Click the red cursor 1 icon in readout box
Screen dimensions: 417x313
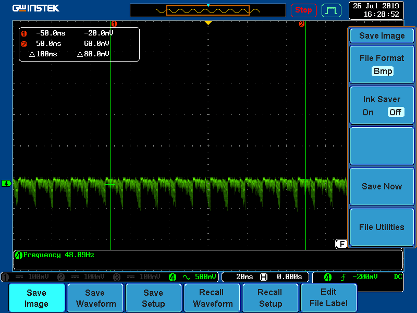[24, 33]
